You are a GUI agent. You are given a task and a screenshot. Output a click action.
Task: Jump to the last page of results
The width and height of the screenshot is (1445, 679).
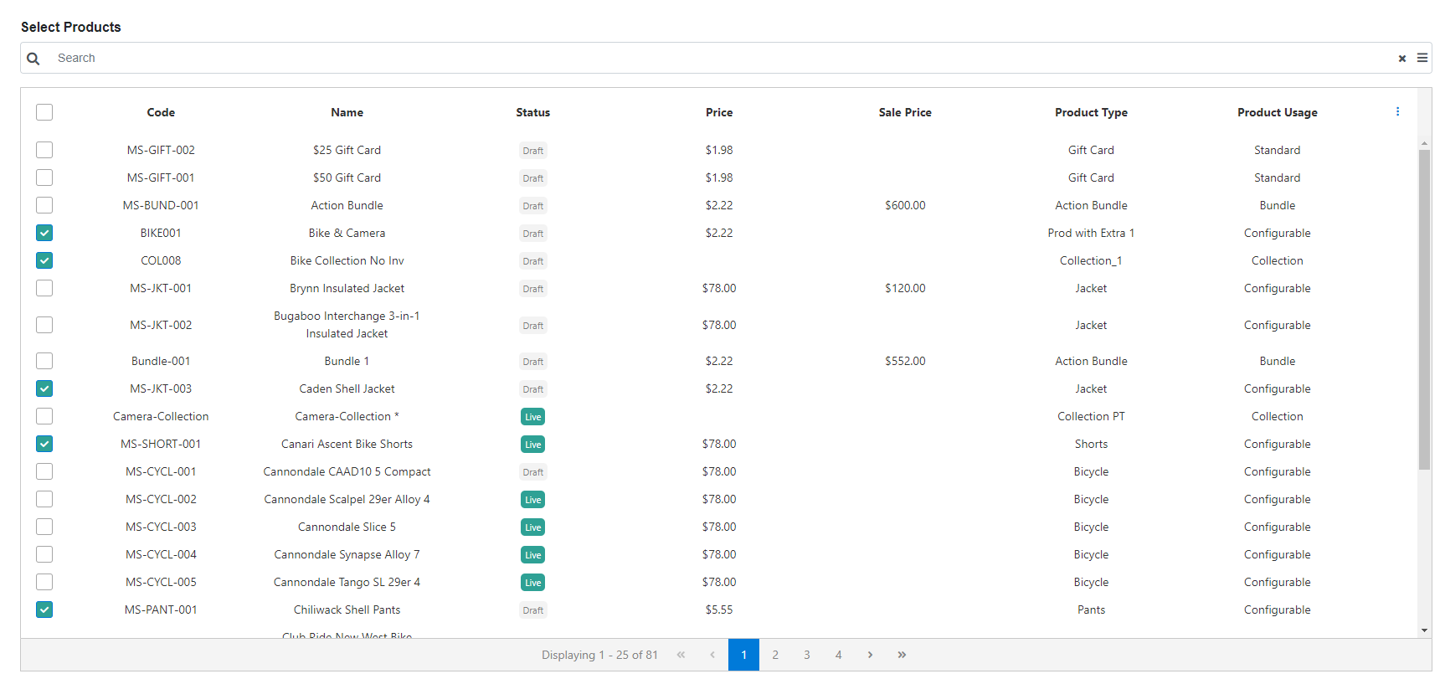[x=902, y=655]
